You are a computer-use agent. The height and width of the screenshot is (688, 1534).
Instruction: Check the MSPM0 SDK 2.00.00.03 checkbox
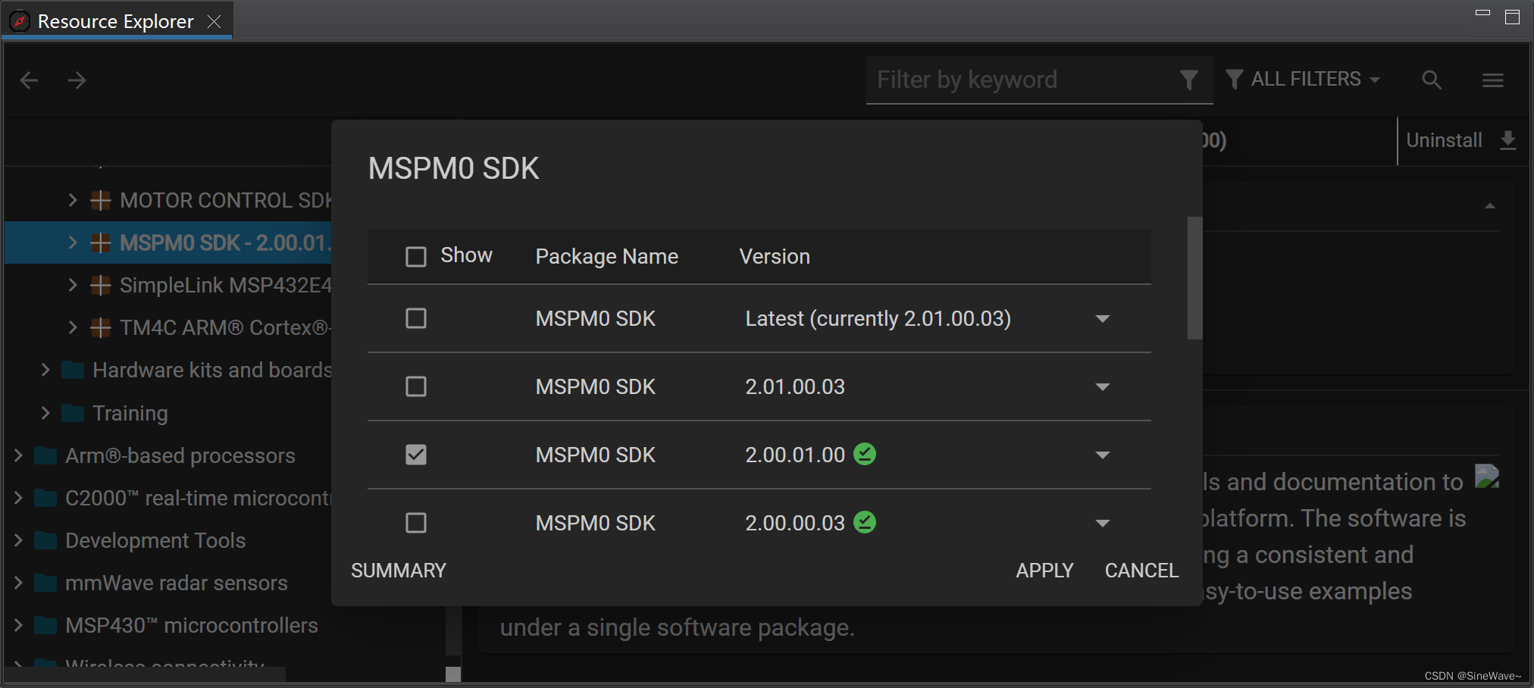tap(416, 523)
